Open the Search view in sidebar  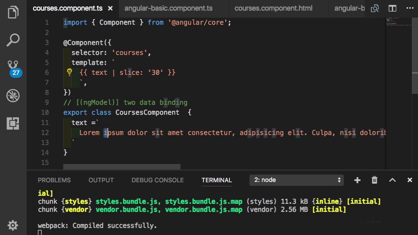tap(13, 40)
